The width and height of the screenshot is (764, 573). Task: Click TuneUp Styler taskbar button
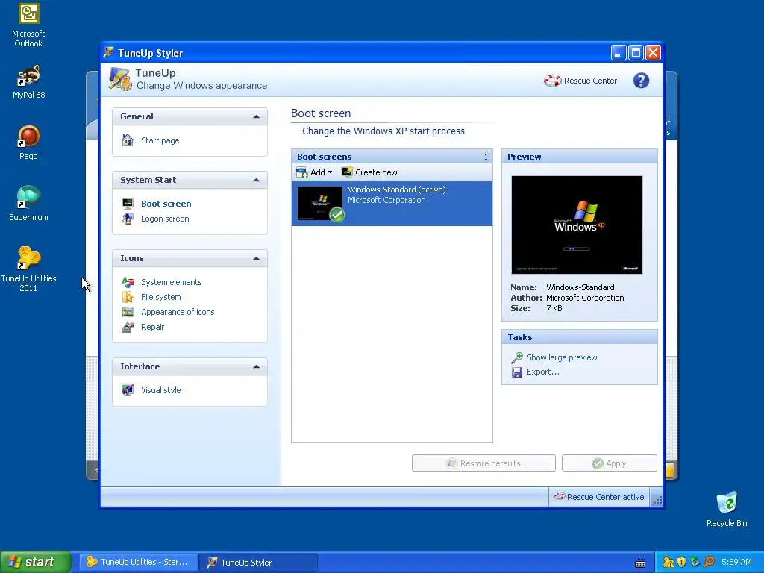click(258, 563)
